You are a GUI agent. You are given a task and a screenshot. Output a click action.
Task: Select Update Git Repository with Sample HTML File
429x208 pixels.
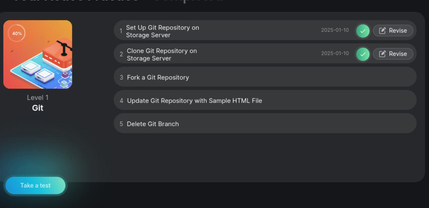tap(194, 101)
